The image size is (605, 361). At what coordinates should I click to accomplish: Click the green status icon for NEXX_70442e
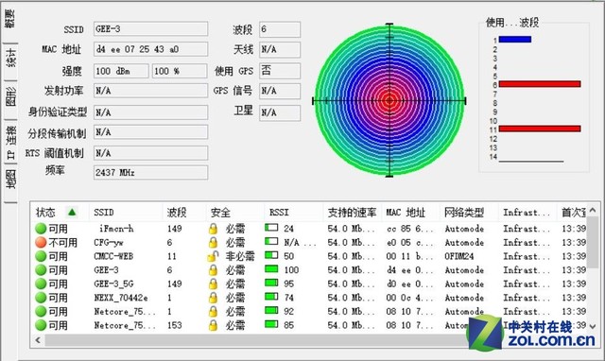[41, 298]
